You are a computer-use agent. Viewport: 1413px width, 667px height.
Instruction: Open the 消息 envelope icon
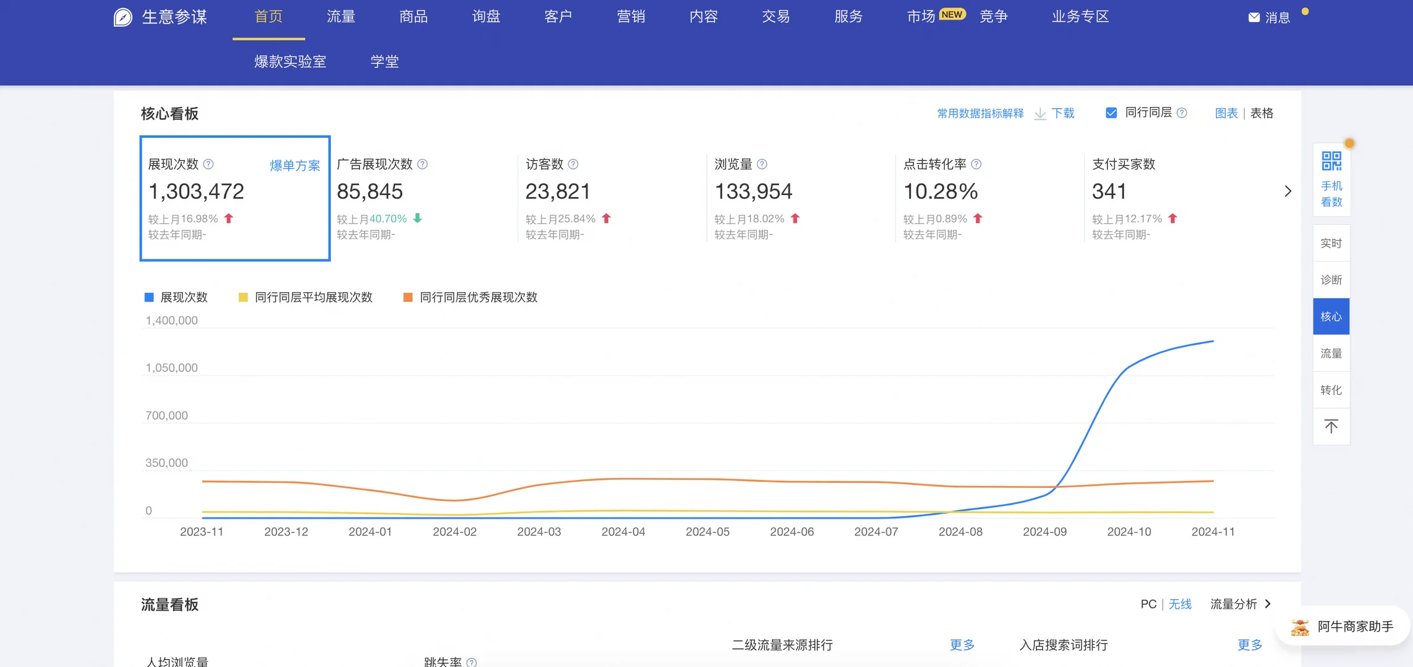click(x=1254, y=17)
